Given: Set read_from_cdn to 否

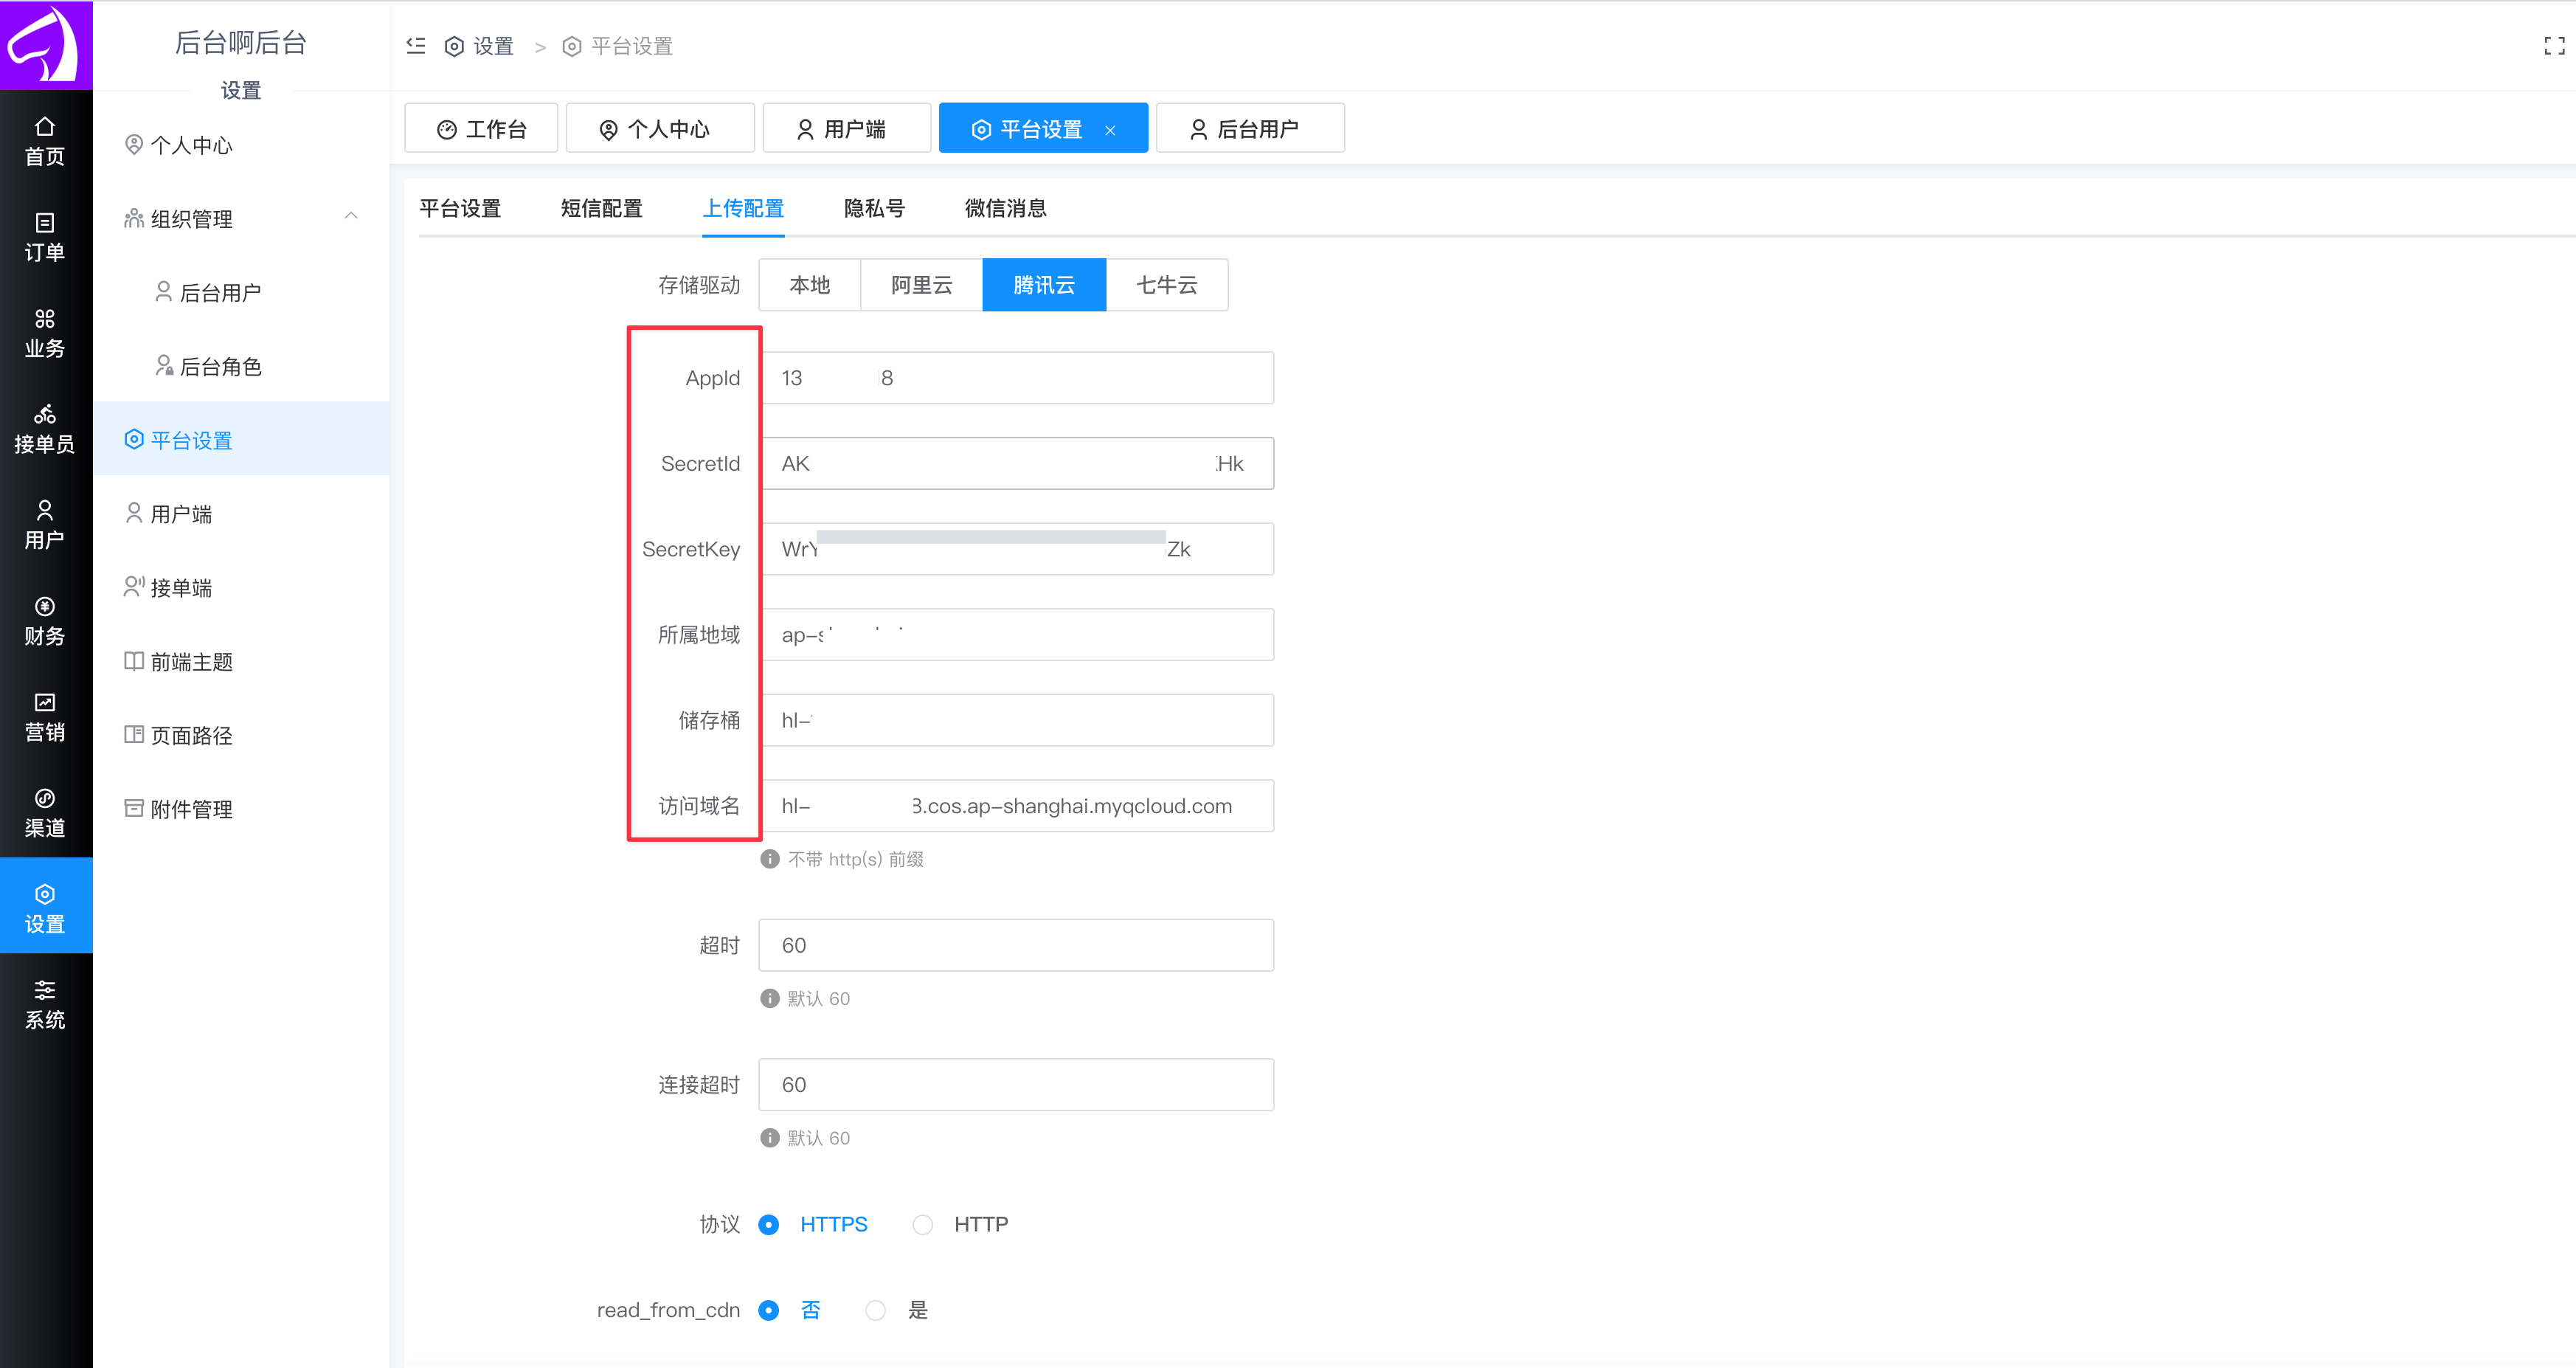Looking at the screenshot, I should (768, 1310).
